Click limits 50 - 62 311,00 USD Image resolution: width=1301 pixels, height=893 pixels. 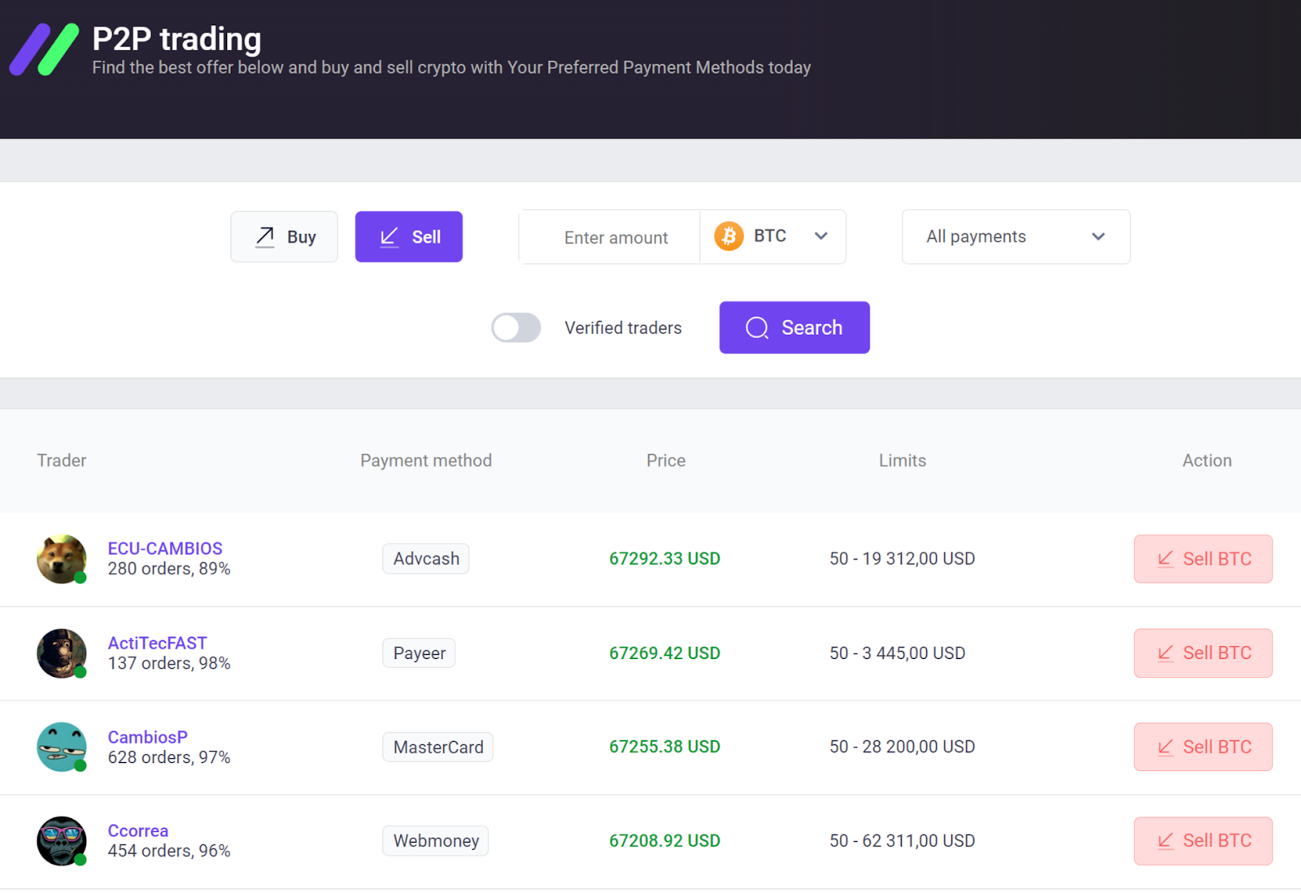click(903, 841)
